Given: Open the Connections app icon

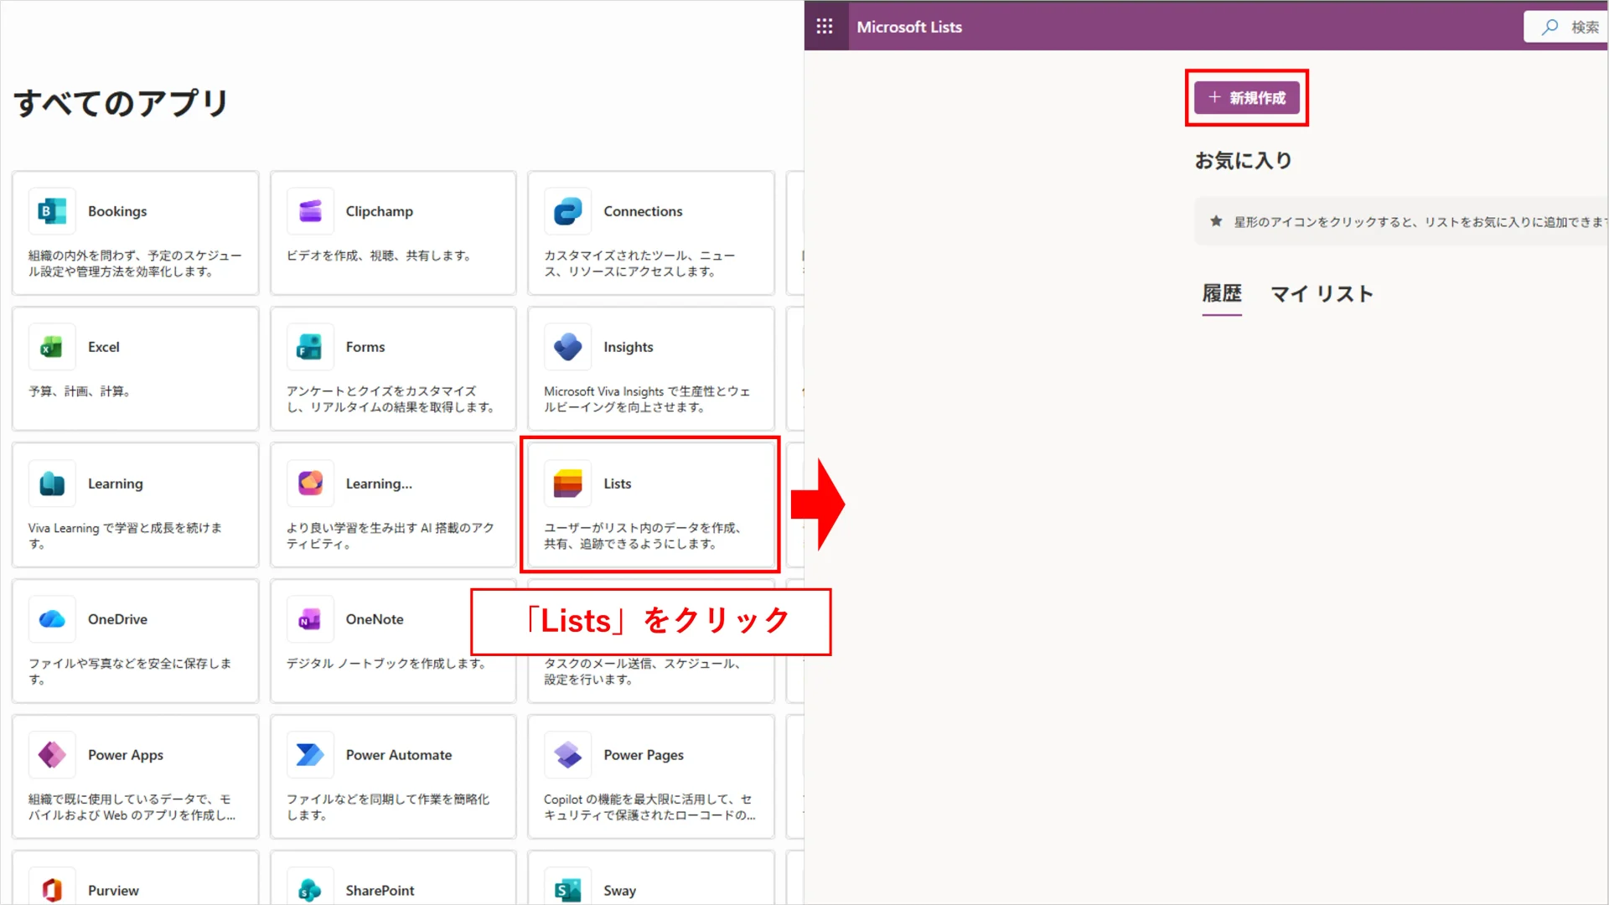Looking at the screenshot, I should [567, 211].
